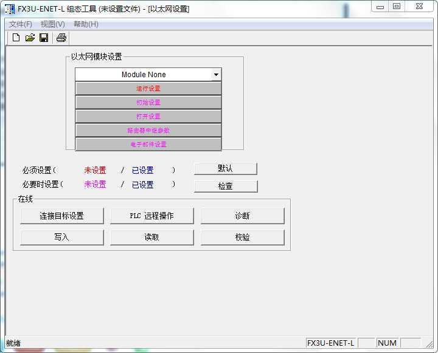438x353 pixels.
Task: Expand the Module None dropdown
Action: click(x=216, y=75)
